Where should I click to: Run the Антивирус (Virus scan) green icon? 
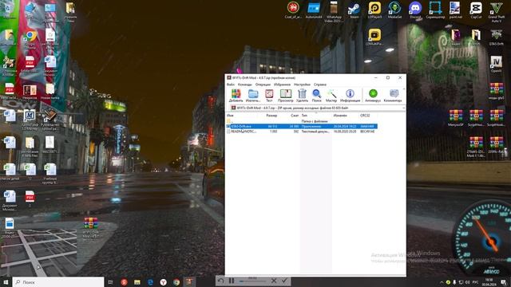tap(373, 96)
